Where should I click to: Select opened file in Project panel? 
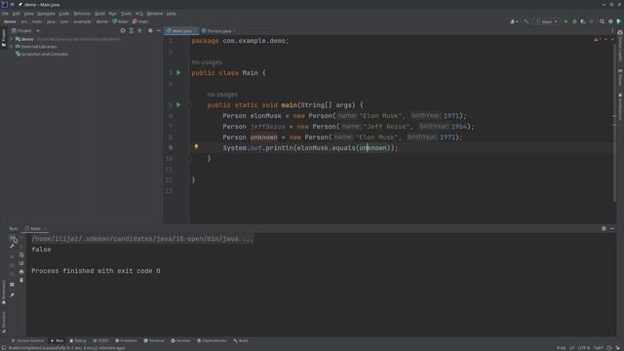[123, 30]
